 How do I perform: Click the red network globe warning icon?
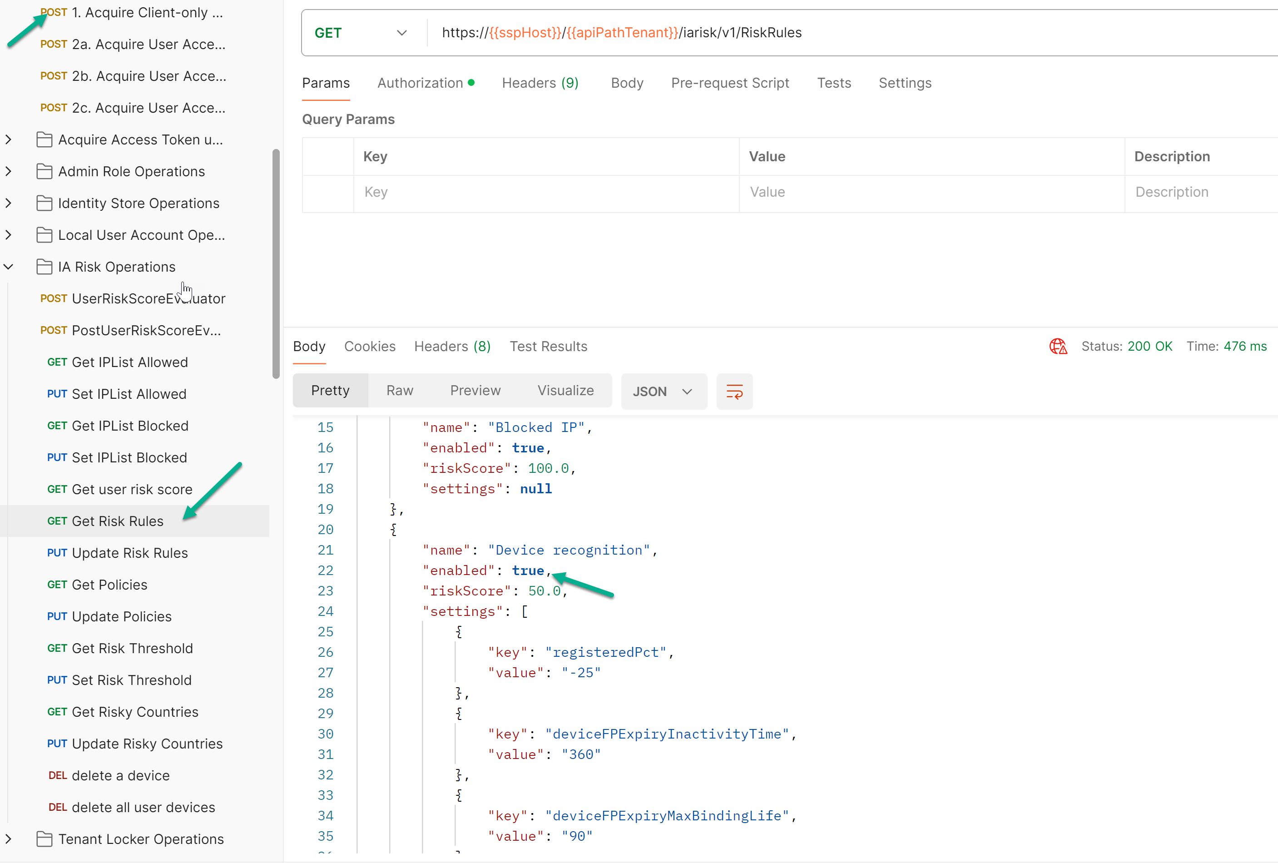tap(1057, 347)
